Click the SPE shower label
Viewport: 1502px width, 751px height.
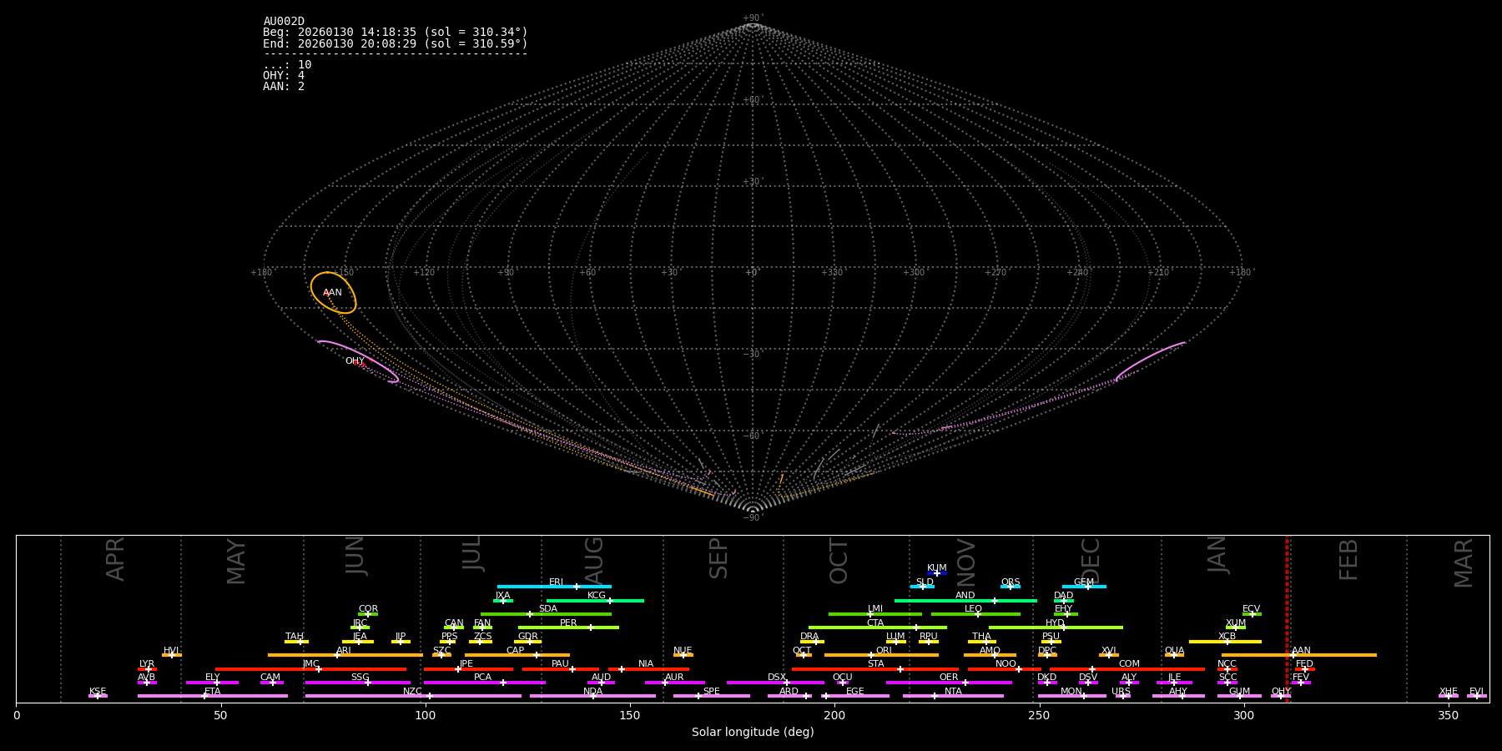pyautogui.click(x=712, y=692)
